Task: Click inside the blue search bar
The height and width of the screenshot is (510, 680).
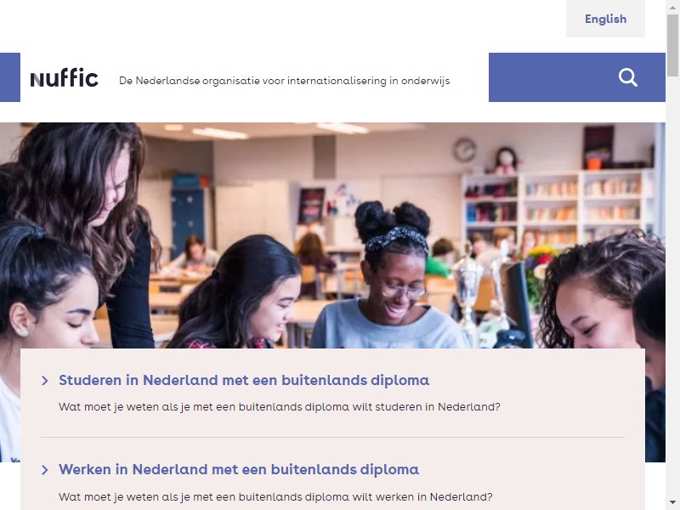Action: tap(551, 77)
